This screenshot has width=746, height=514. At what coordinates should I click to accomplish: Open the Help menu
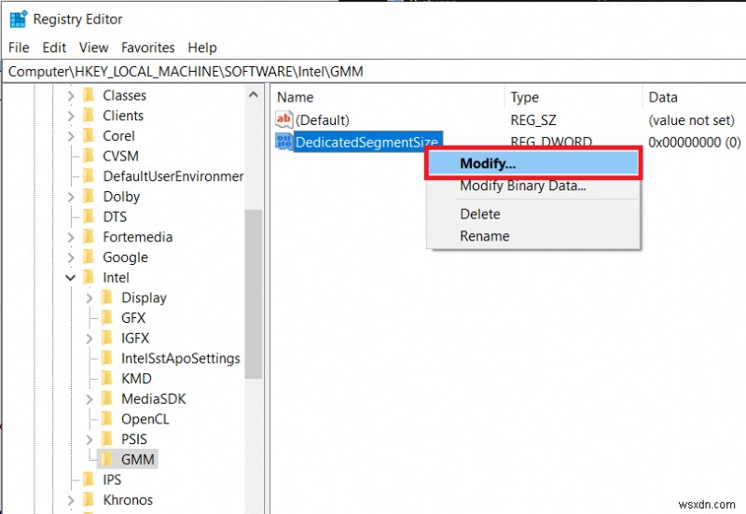tap(202, 48)
